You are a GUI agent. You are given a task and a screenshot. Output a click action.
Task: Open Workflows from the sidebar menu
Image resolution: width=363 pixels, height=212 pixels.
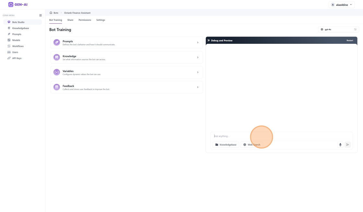(x=18, y=46)
